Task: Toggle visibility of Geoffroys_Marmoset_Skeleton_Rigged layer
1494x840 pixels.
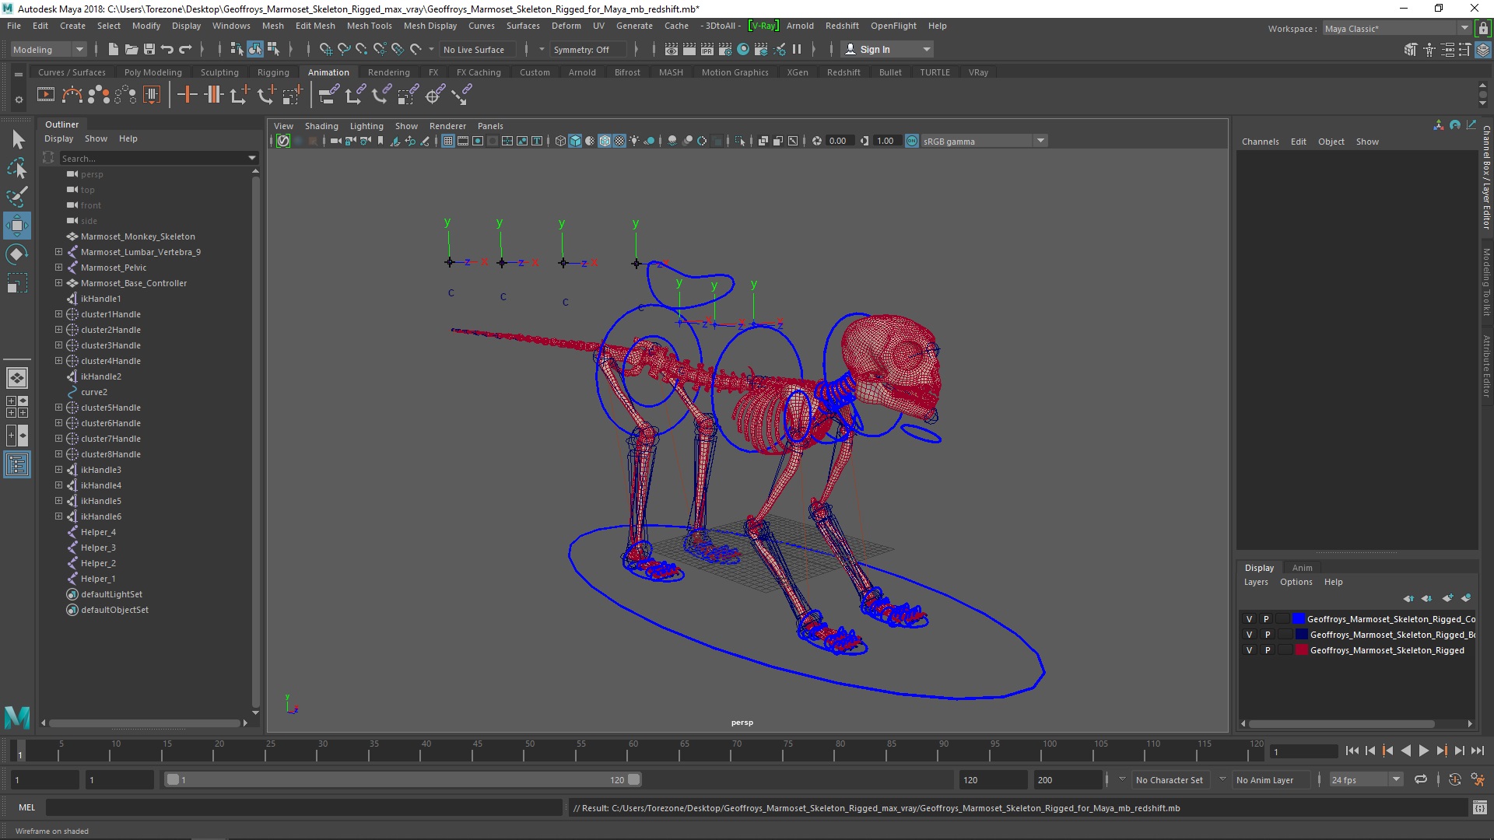Action: 1250,650
